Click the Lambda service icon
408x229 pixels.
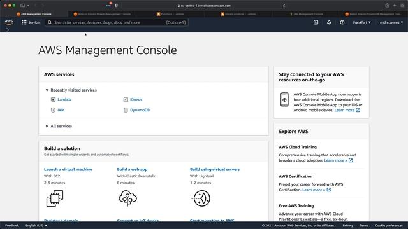point(53,99)
